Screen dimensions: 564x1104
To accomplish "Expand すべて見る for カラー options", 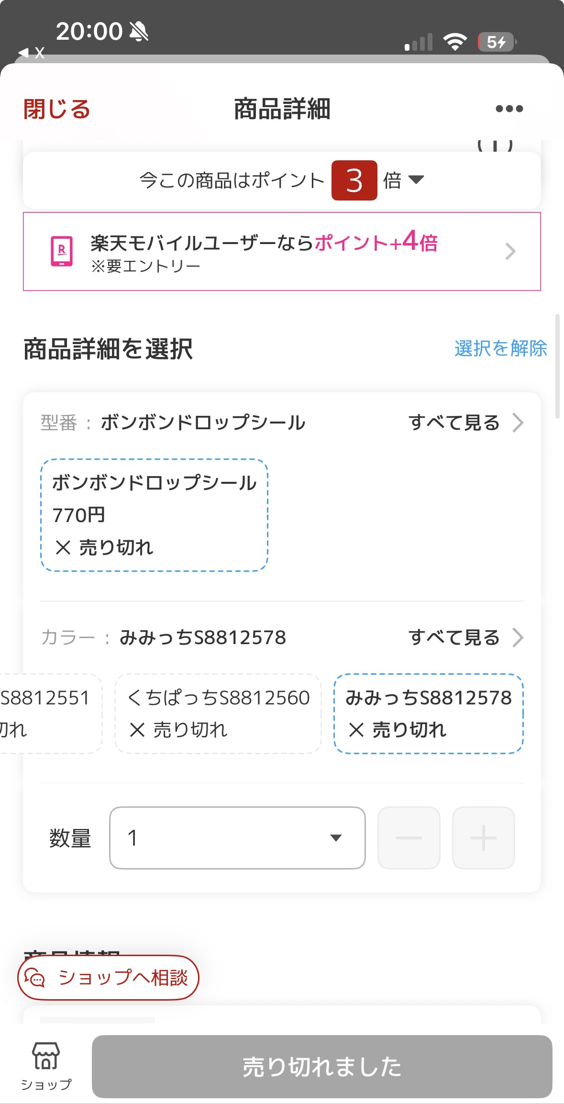I will pos(465,637).
